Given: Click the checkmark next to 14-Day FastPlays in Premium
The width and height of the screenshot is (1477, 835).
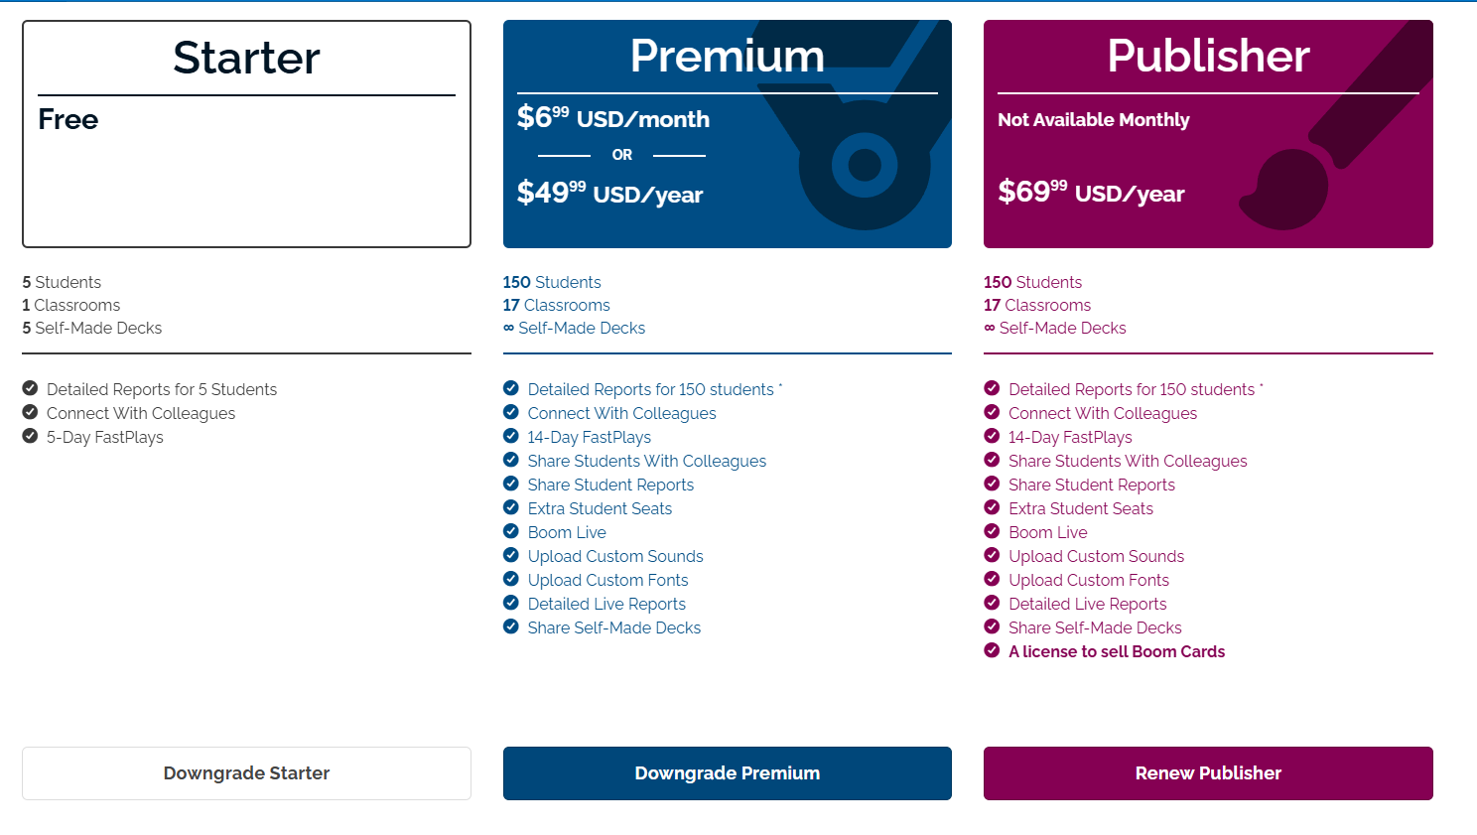Looking at the screenshot, I should pos(510,436).
